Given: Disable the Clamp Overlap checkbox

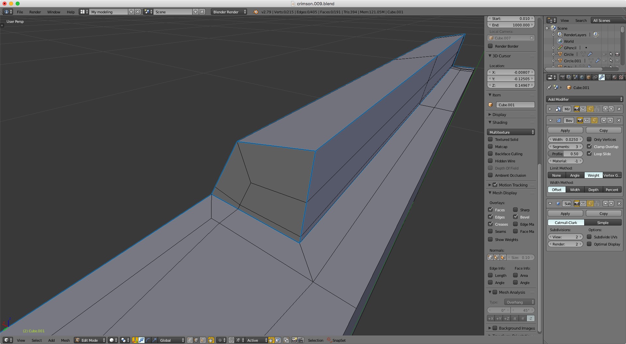Looking at the screenshot, I should point(589,146).
